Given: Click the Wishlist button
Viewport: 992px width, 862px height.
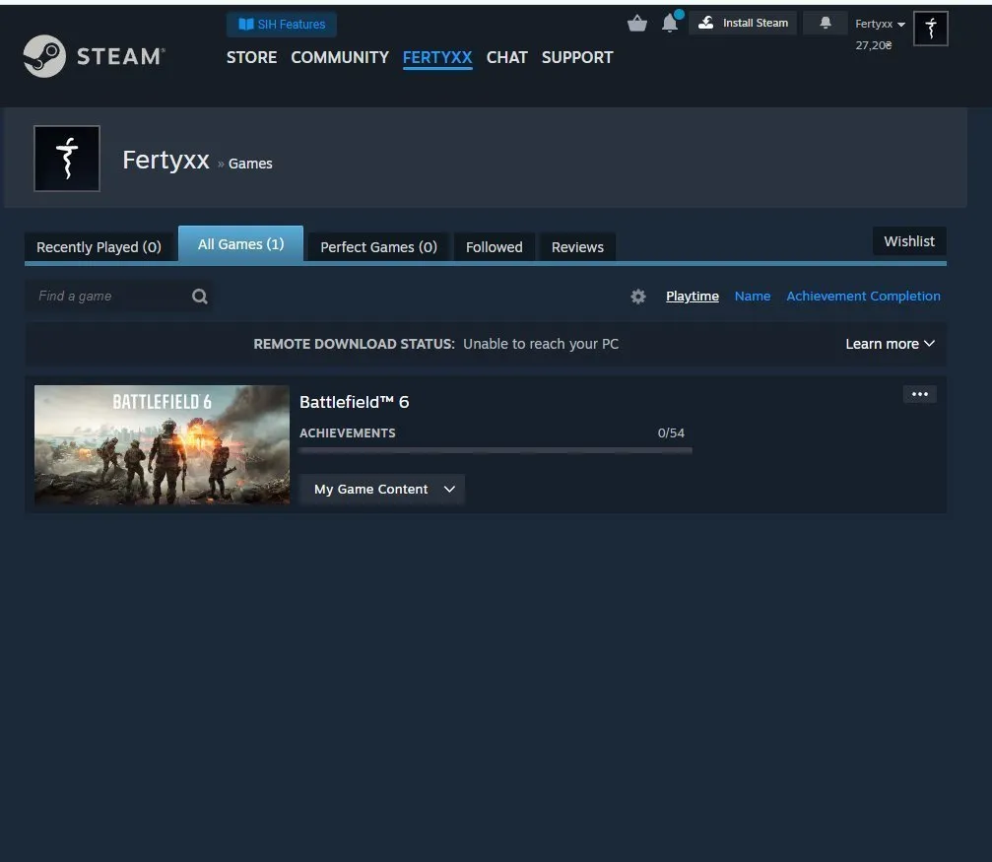Looking at the screenshot, I should (909, 241).
